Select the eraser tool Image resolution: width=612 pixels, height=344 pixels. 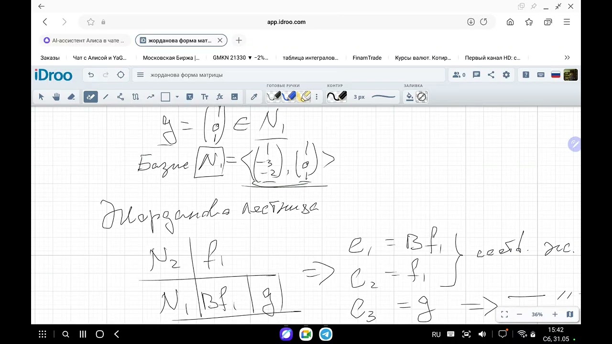coord(71,97)
